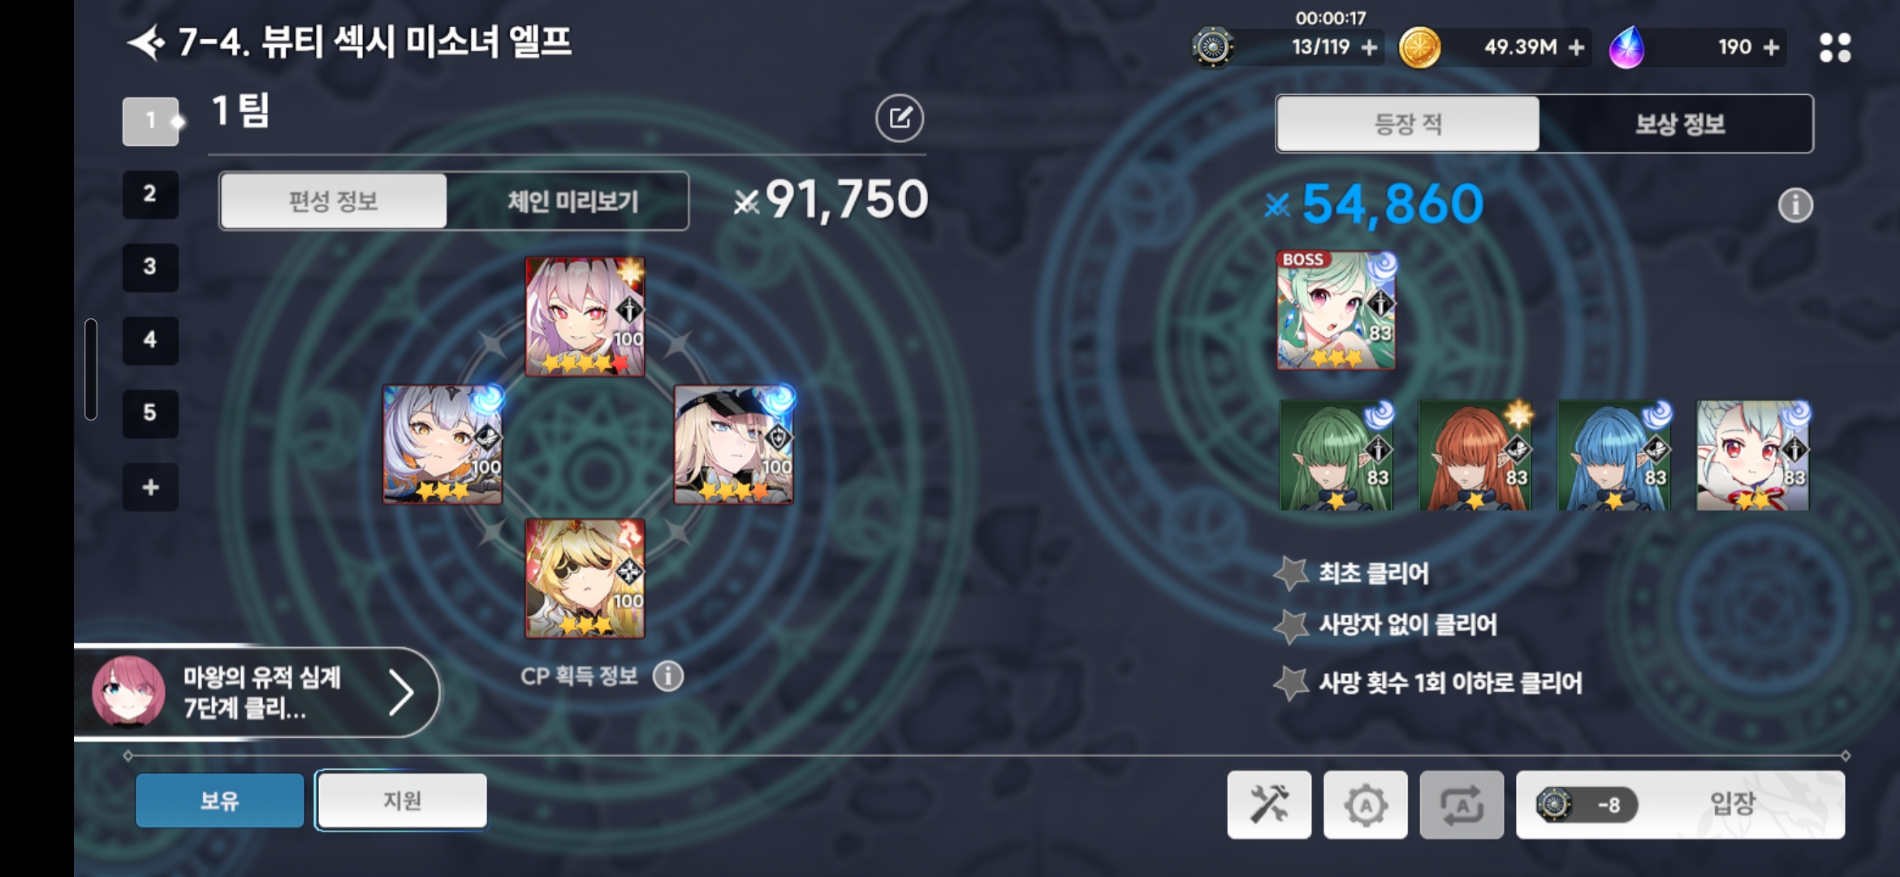Add more stamina with the 13/119 plus
Viewport: 1900px width, 877px height.
(1369, 48)
